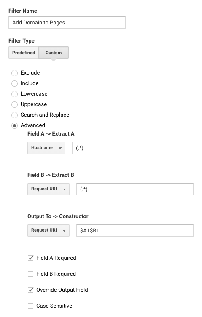Screen dimensions: 202x317
Task: Click the Constructor field containing $A1$B1
Action: click(135, 230)
